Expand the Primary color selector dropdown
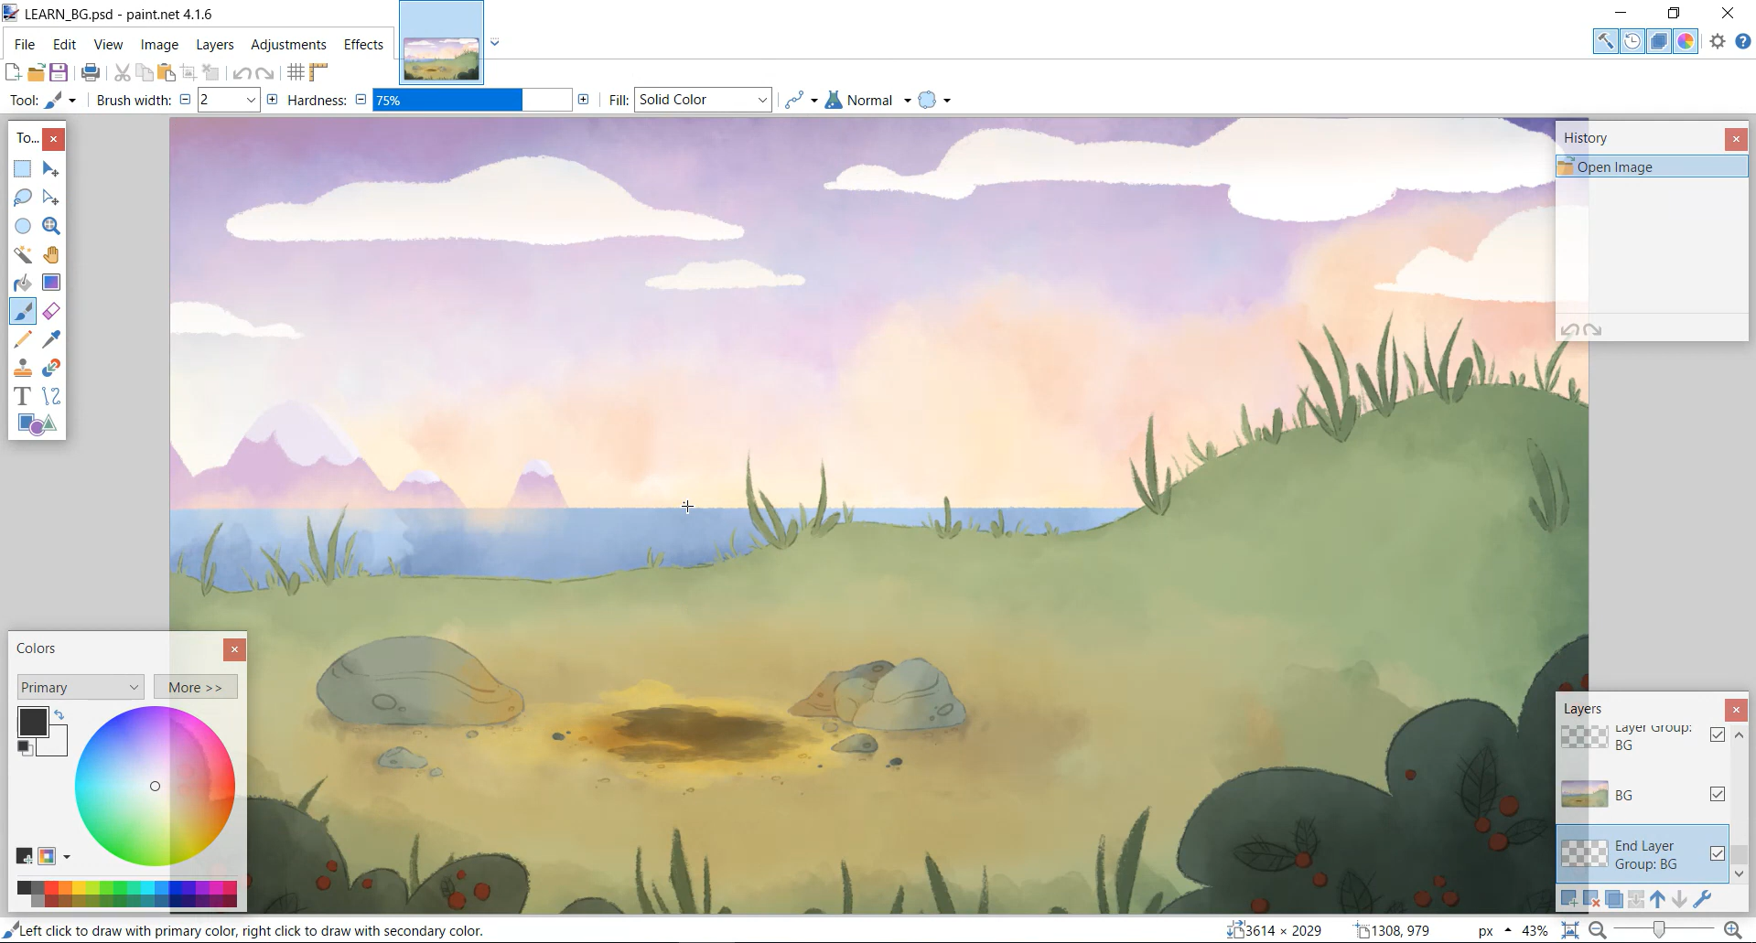1756x943 pixels. click(x=81, y=687)
